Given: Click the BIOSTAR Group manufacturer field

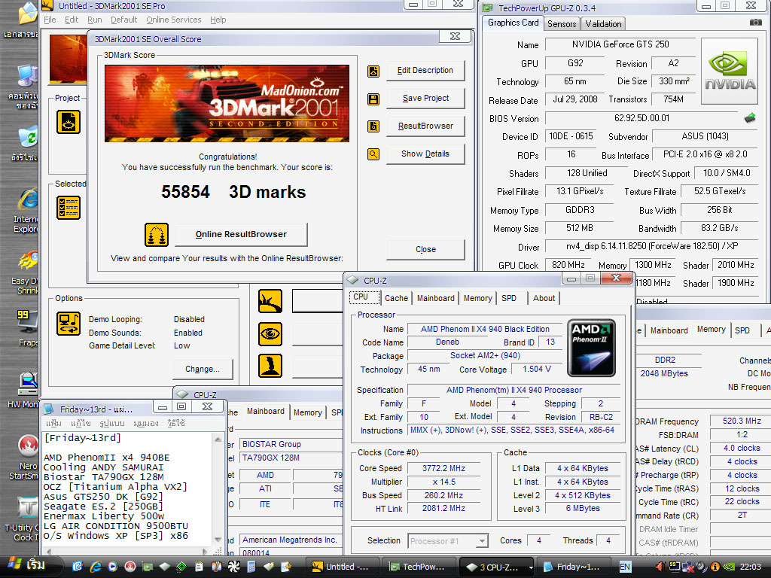Looking at the screenshot, I should tap(291, 444).
